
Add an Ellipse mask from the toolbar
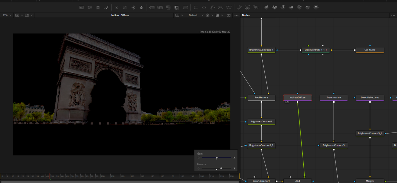click(204, 7)
